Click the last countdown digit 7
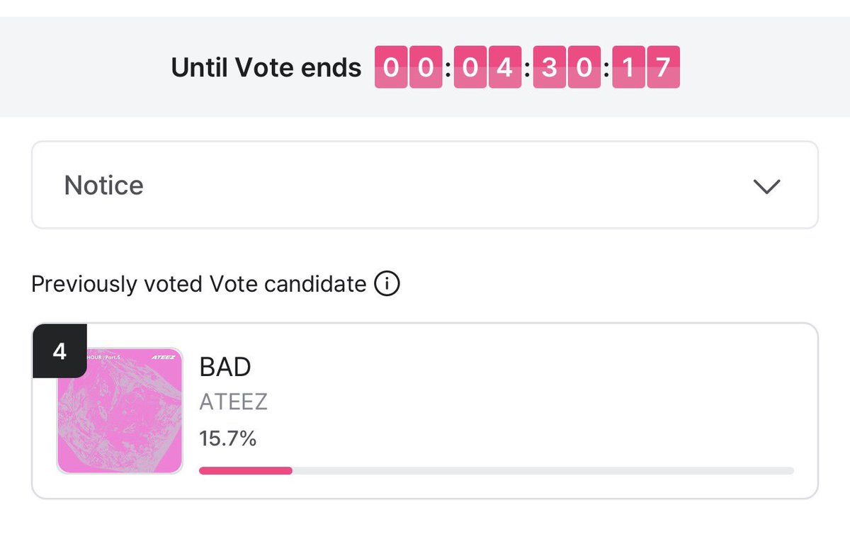This screenshot has height=539, width=850. coord(663,67)
